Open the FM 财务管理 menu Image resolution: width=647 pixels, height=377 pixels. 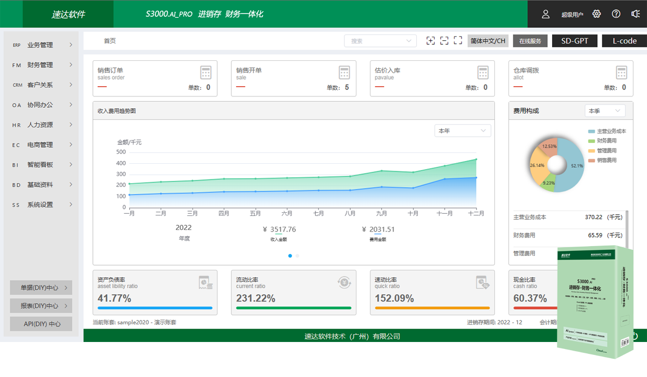(42, 65)
